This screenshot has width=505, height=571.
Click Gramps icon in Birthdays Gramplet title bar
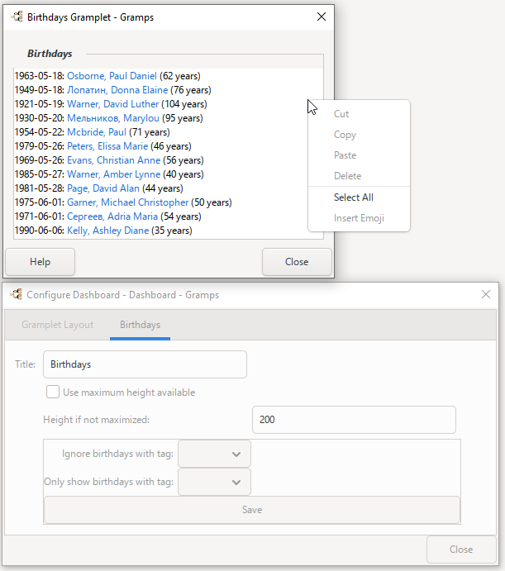pos(17,17)
